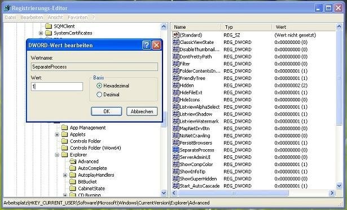This screenshot has height=210, width=347.
Task: Click the tree pane scroll down arrow
Action: tap(164, 193)
